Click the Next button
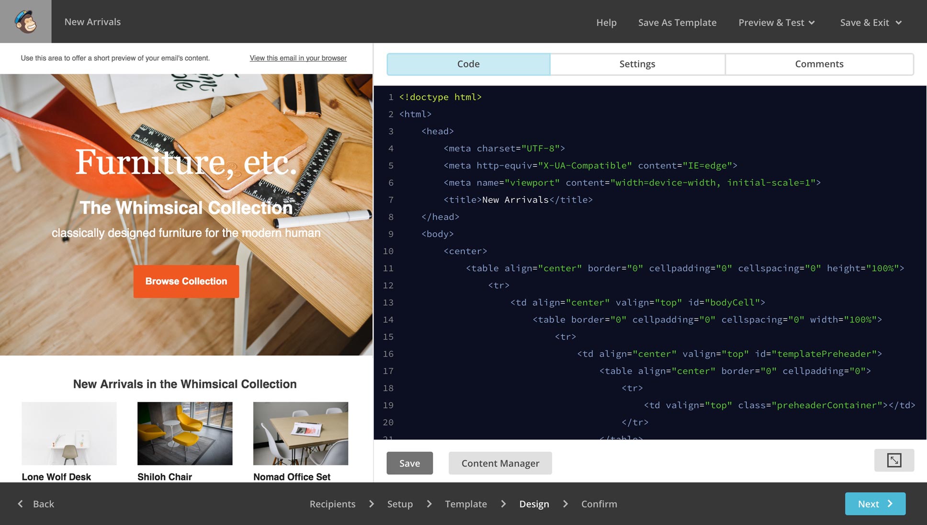This screenshot has width=927, height=525. (875, 504)
